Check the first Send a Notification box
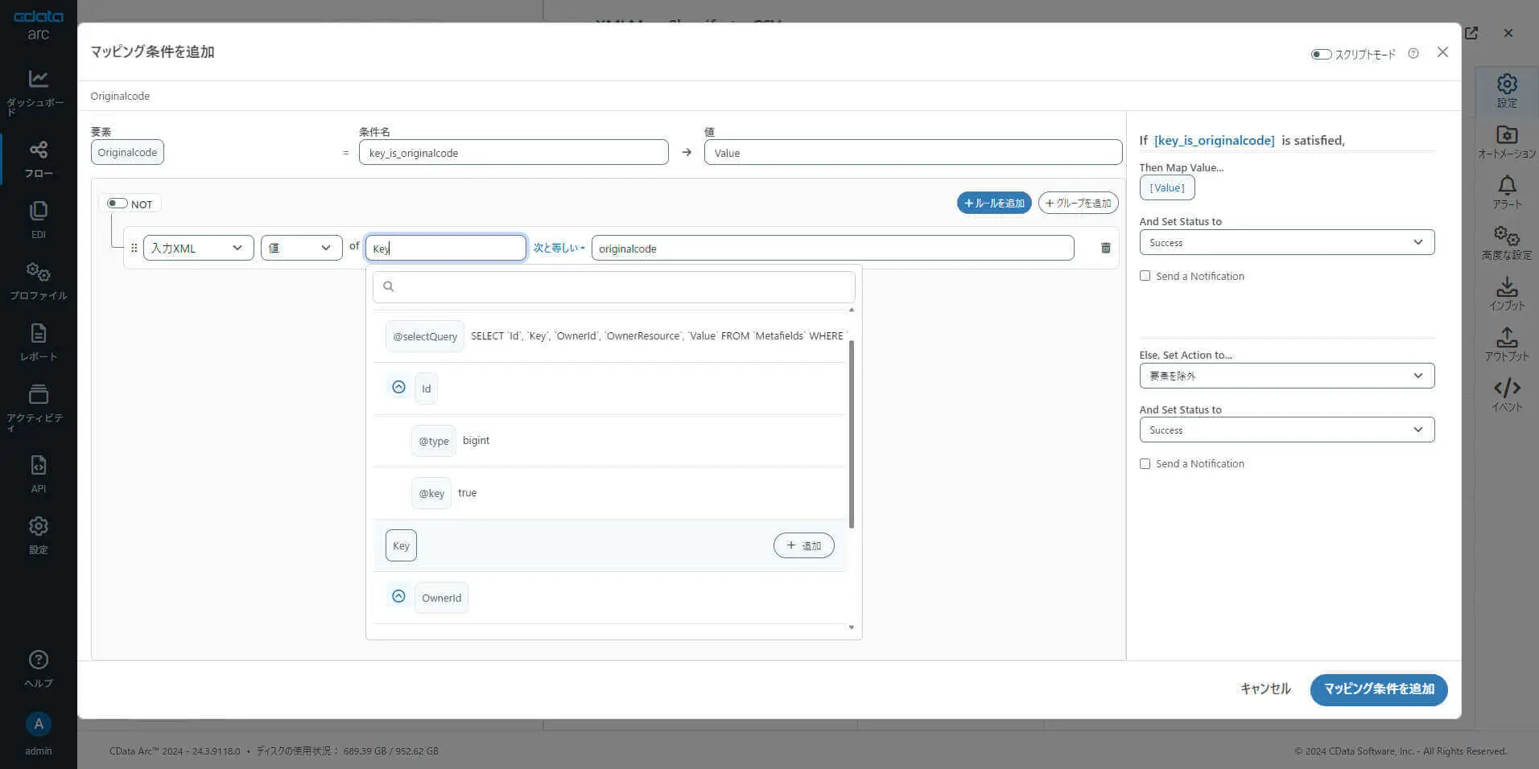 (x=1145, y=276)
